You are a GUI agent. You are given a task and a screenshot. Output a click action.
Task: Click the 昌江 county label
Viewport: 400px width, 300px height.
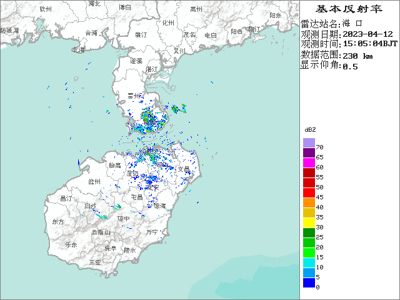tap(66, 198)
